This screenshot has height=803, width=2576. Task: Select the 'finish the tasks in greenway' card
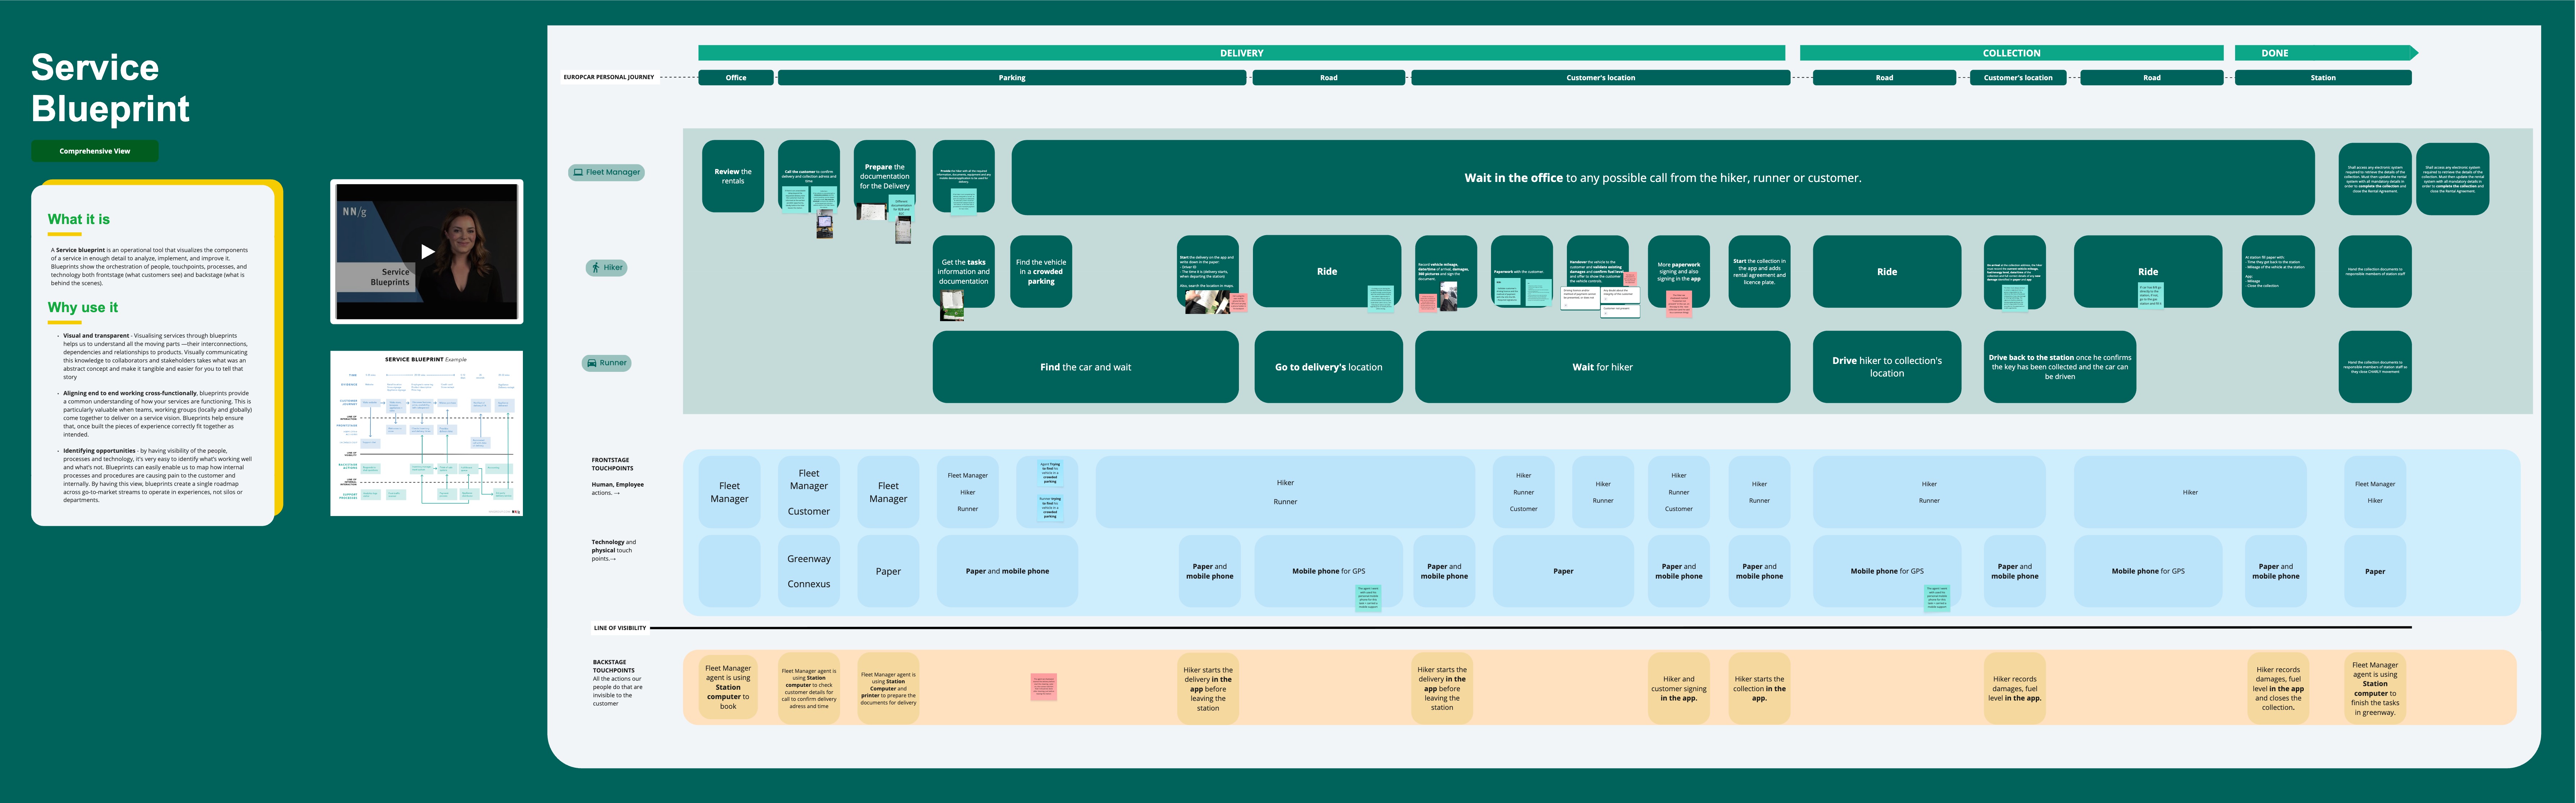[2375, 688]
